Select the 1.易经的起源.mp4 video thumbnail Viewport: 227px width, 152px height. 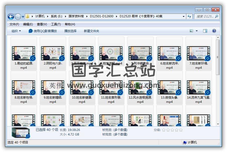pos(24,53)
